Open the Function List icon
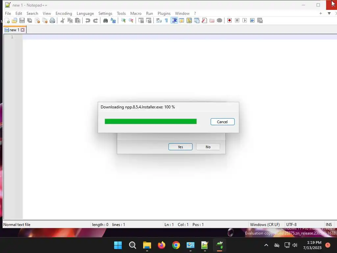Viewport: 337px width, 253px height. coord(204,20)
